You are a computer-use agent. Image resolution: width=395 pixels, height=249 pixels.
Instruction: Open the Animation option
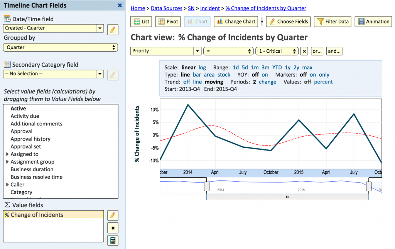click(373, 22)
